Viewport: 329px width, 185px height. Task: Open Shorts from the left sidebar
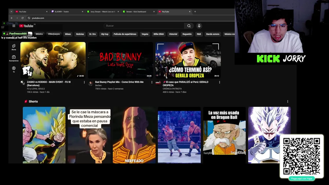(x=14, y=47)
